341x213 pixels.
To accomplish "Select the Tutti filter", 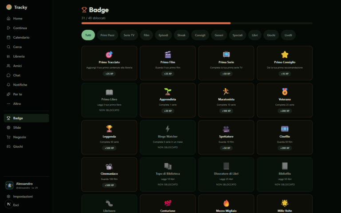I will point(88,35).
